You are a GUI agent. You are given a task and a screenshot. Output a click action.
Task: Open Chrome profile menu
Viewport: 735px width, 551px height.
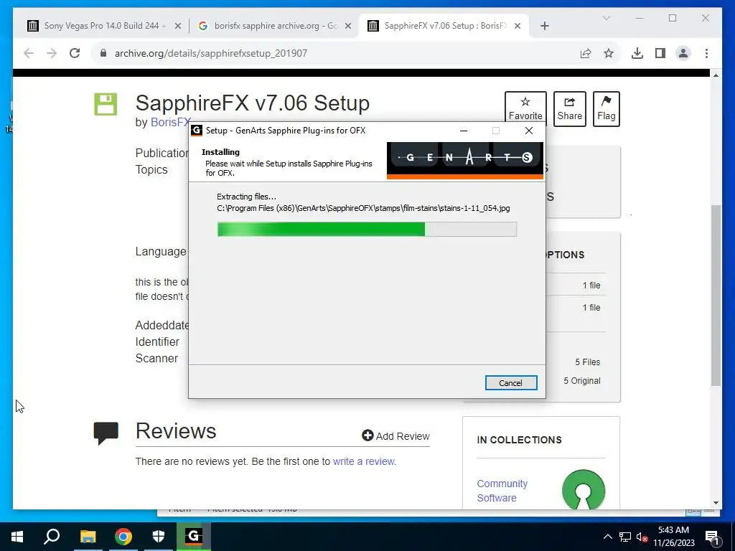click(x=683, y=53)
